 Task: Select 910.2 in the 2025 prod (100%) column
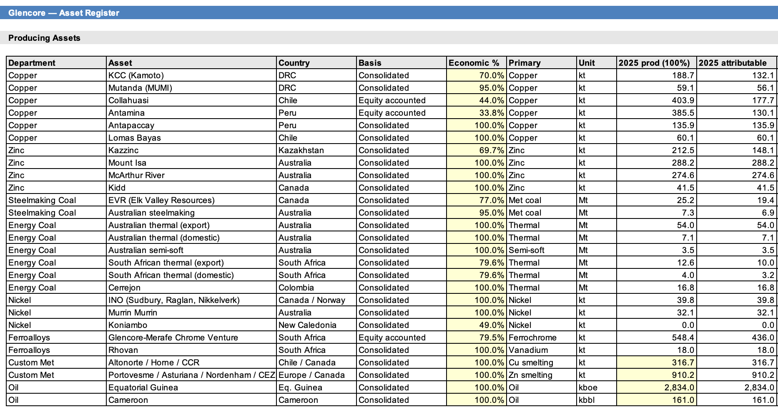[657, 375]
